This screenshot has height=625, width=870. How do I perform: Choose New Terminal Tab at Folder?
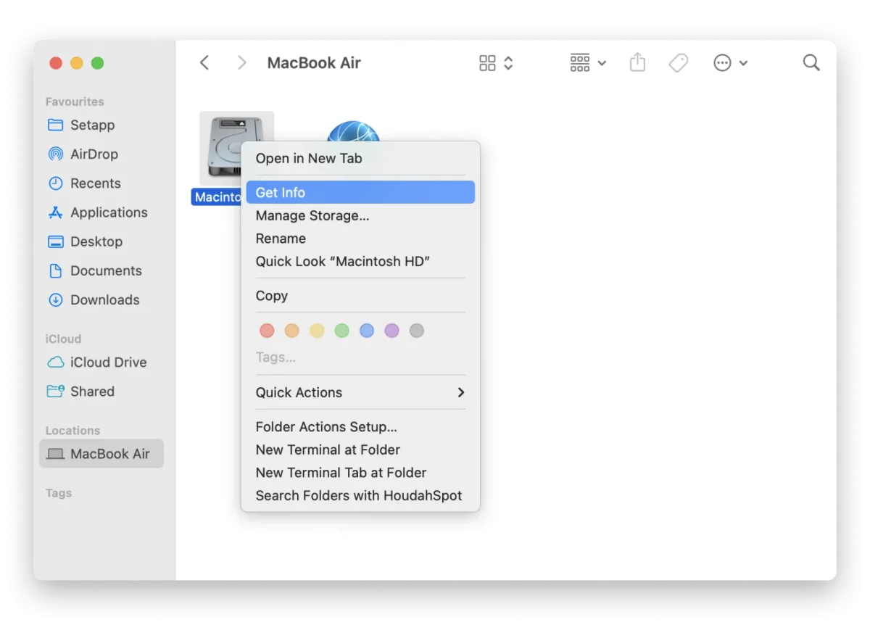[360, 473]
